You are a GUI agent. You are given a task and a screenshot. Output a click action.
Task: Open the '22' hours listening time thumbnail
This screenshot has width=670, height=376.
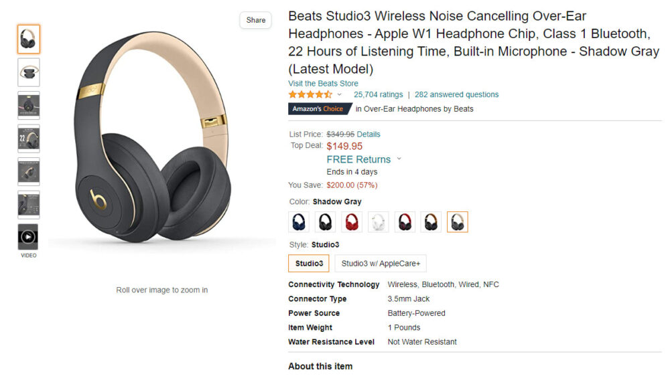point(29,138)
